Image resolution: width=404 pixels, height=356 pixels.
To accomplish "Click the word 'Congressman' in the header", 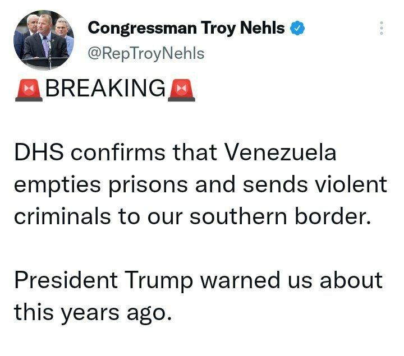I will 142,29.
